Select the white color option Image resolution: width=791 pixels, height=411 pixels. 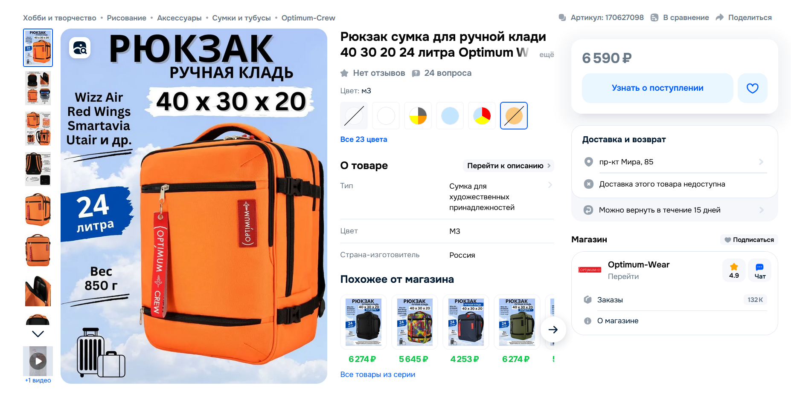coord(386,115)
